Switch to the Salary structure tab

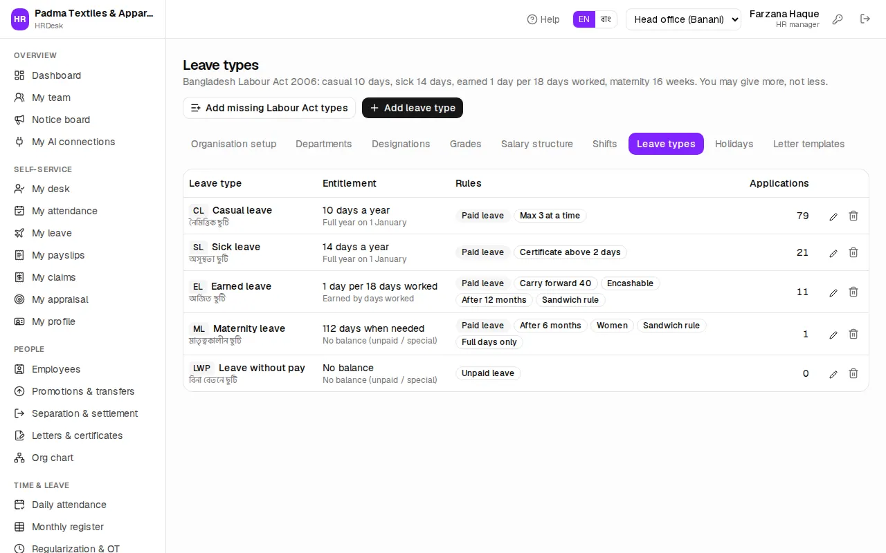(537, 144)
